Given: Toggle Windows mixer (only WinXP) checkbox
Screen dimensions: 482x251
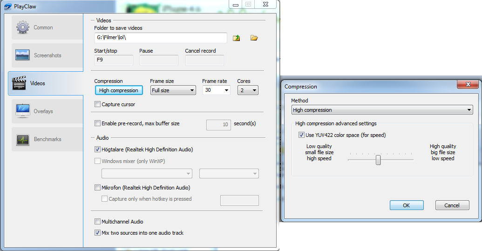Looking at the screenshot, I should click(x=97, y=161).
